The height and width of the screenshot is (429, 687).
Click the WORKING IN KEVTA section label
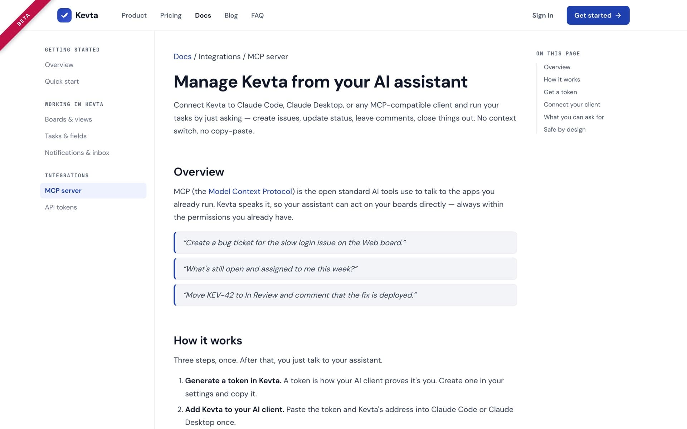click(x=74, y=104)
